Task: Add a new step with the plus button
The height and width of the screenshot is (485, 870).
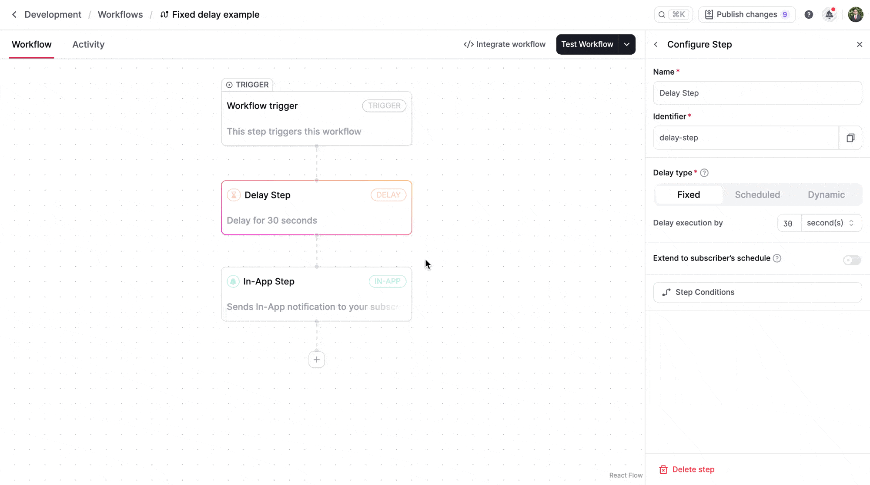Action: click(x=316, y=359)
